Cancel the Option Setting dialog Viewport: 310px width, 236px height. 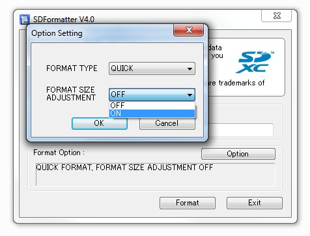coord(167,124)
